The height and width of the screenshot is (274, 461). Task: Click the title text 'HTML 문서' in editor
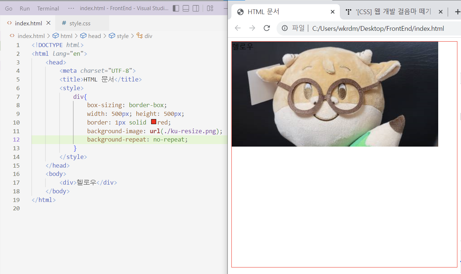coord(99,79)
